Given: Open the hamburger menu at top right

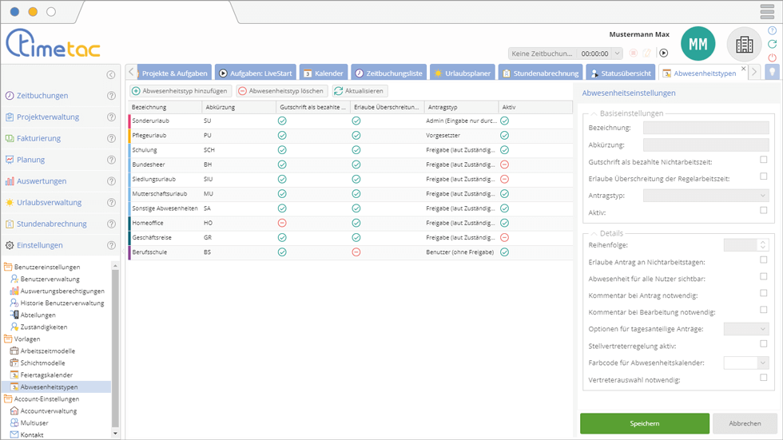Looking at the screenshot, I should click(767, 12).
